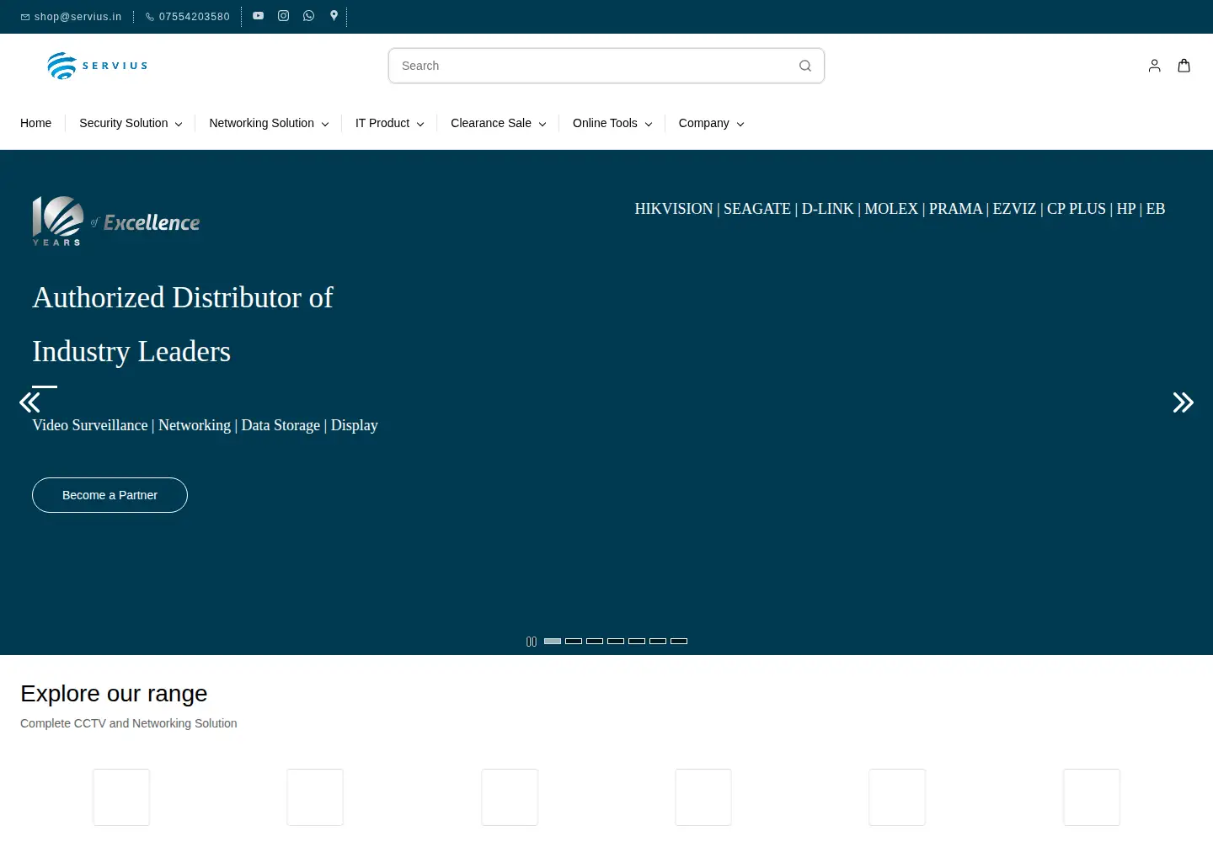
Task: Click the magnifier icon in search box
Action: click(805, 66)
